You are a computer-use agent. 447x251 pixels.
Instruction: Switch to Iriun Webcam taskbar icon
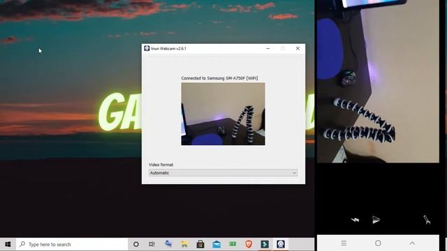[x=281, y=244]
